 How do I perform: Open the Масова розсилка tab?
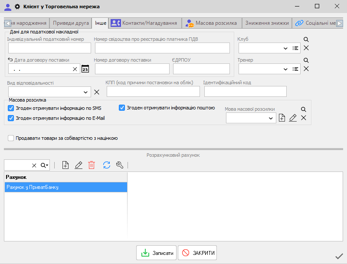tap(211, 23)
